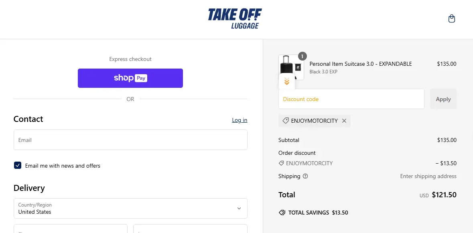The image size is (473, 233).
Task: Click the quantity badge on the product image
Action: [302, 56]
